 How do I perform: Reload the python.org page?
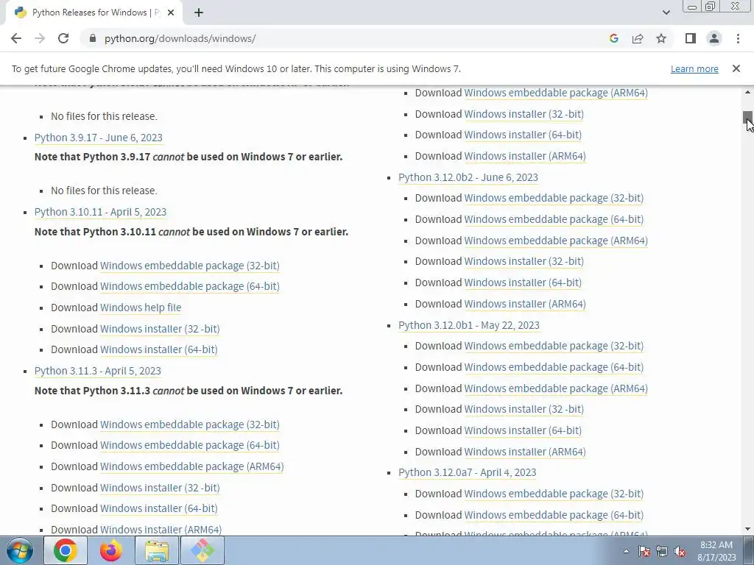click(x=63, y=38)
